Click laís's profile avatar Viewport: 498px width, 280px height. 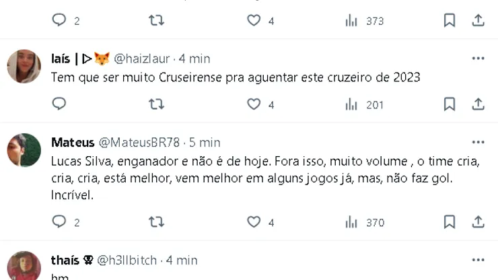pos(24,66)
